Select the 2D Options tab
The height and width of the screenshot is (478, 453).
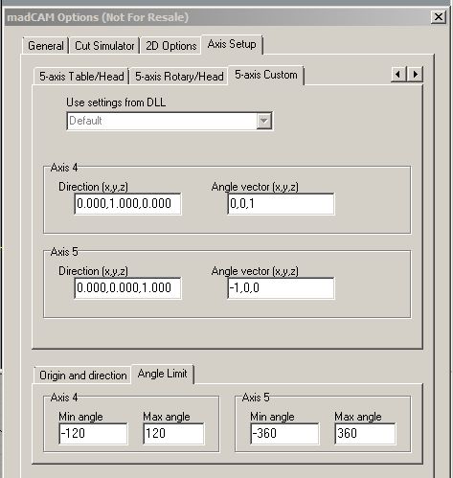170,46
